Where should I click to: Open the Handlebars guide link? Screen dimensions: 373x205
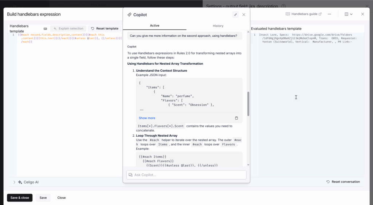pos(304,14)
